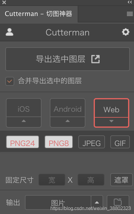Select the Cutterman – 切图神器 tab
134x214 pixels.
click(x=39, y=14)
